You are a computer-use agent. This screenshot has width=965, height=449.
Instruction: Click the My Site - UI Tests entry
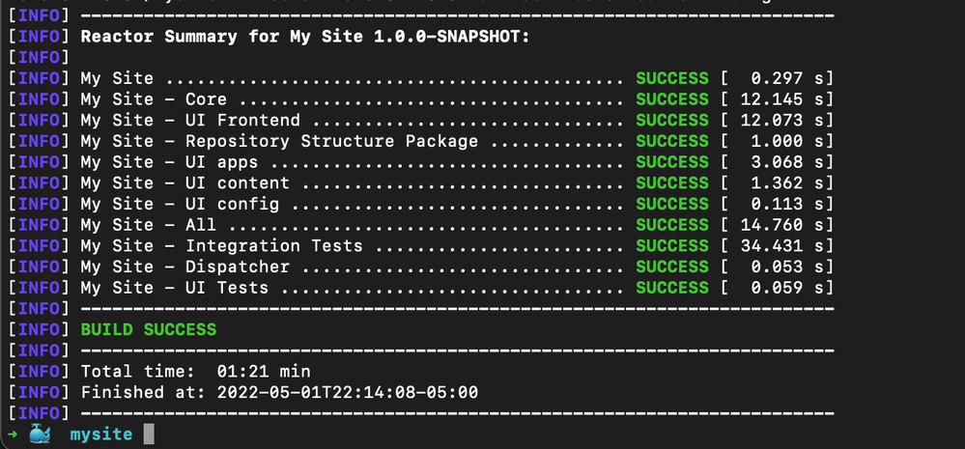[x=174, y=288]
